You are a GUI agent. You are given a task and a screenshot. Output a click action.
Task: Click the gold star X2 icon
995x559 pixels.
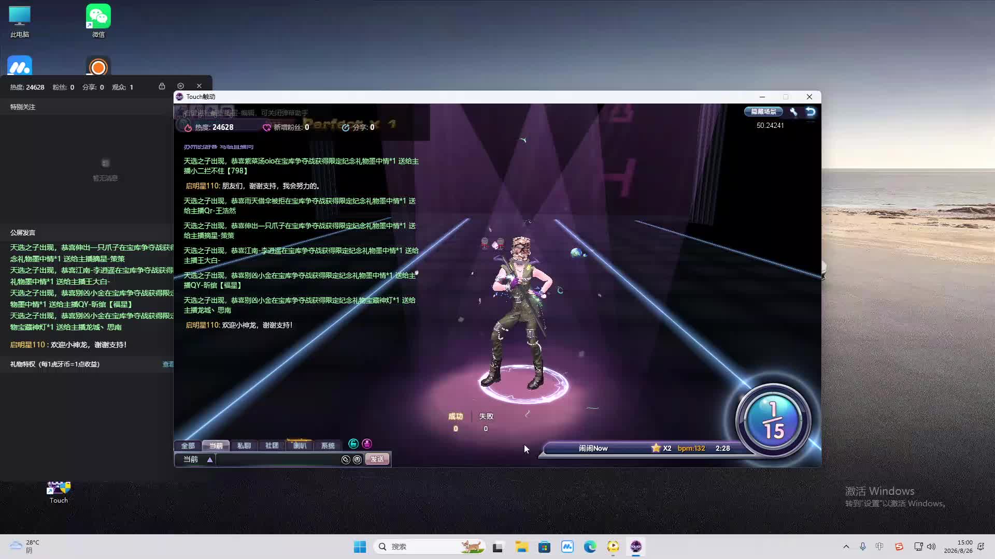pyautogui.click(x=656, y=448)
